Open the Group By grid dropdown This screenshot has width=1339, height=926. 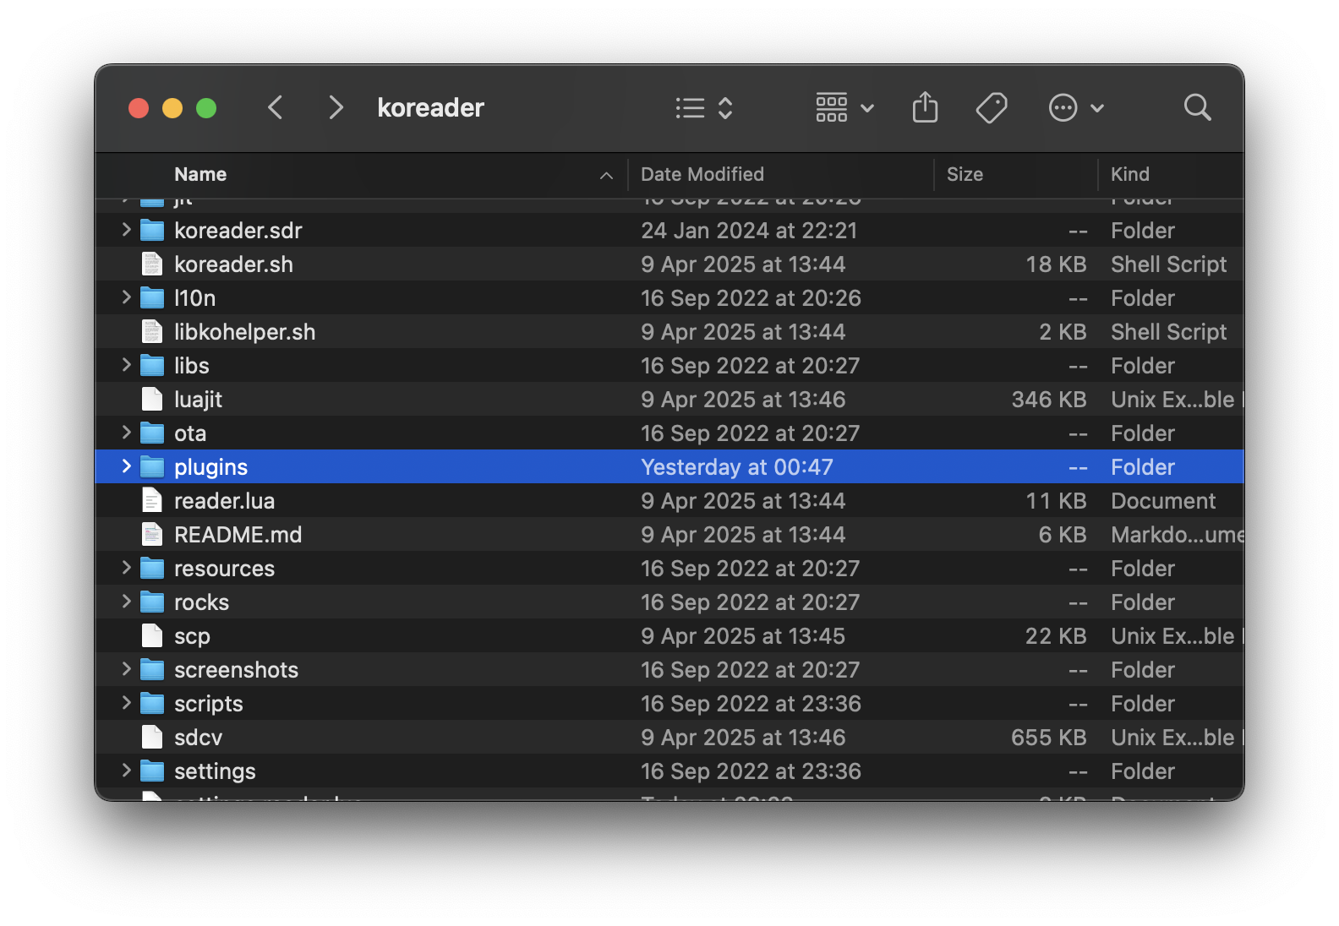[844, 108]
